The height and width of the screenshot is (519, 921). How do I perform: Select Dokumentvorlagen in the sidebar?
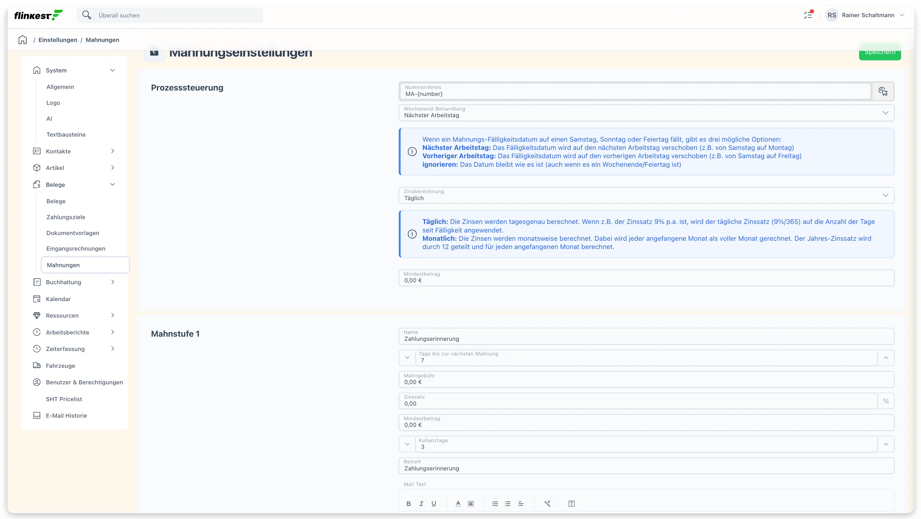click(73, 233)
